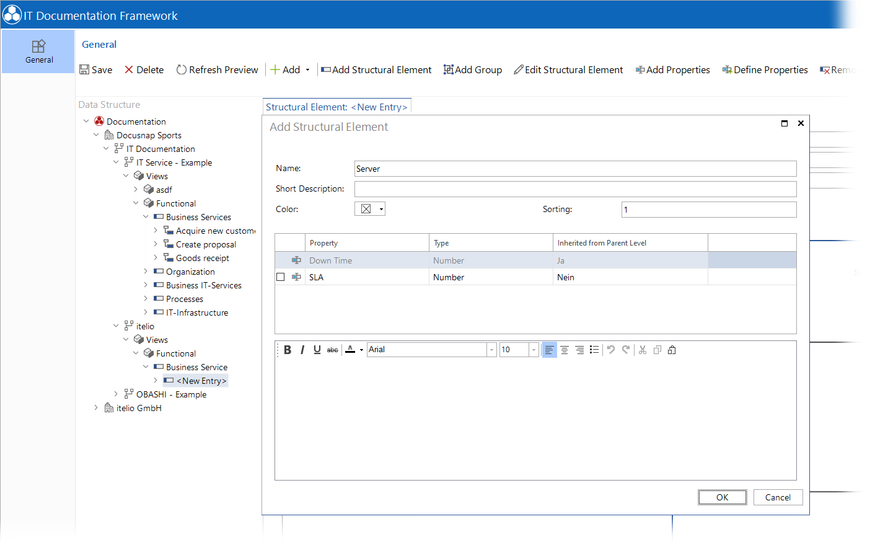Screen dimensions: 875x550
Task: Click the Cut scissors icon
Action: point(643,350)
